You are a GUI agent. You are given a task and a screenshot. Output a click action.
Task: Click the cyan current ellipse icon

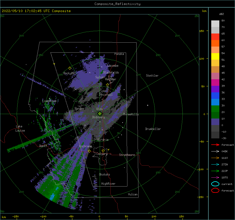coord(215,184)
